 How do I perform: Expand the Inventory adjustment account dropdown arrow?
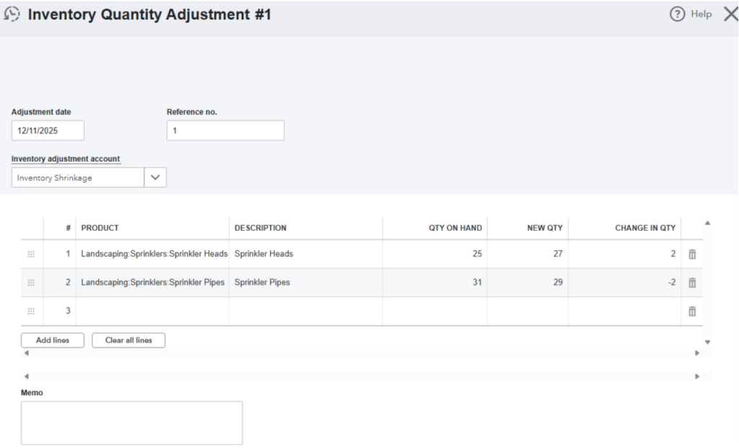coord(155,177)
